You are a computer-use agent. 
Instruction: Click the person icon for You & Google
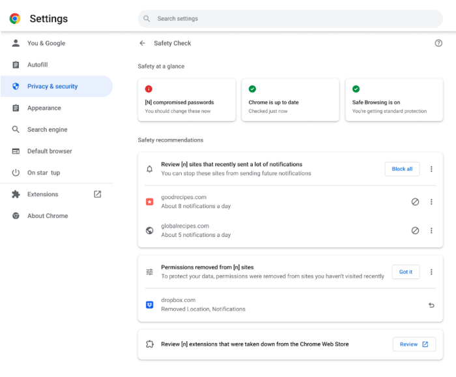pyautogui.click(x=16, y=43)
